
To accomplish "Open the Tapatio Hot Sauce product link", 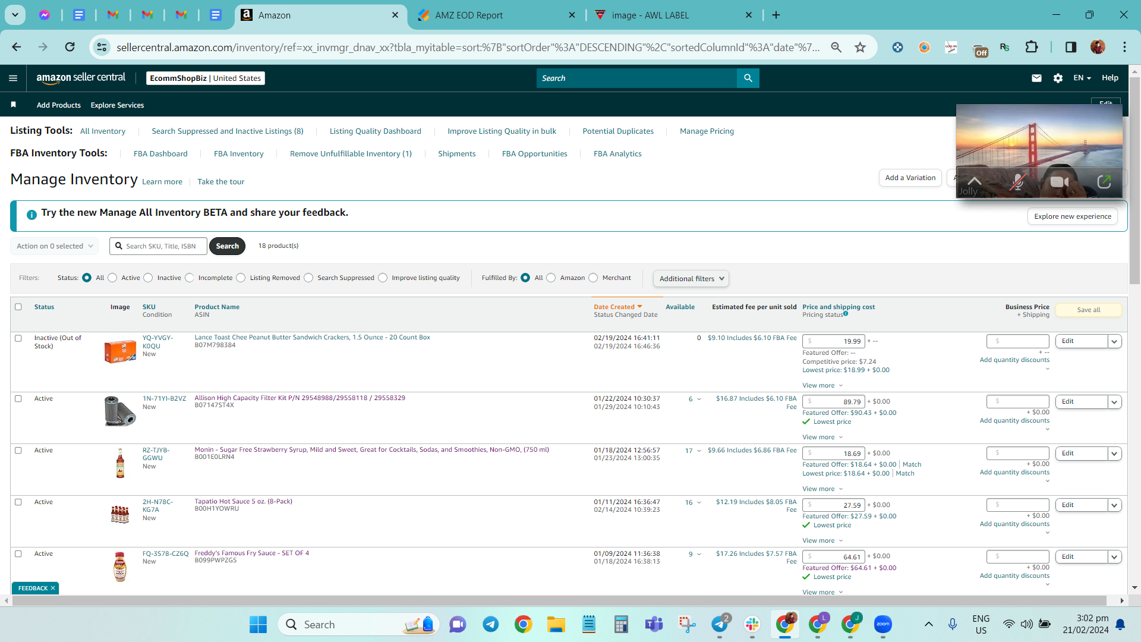I will pyautogui.click(x=244, y=501).
